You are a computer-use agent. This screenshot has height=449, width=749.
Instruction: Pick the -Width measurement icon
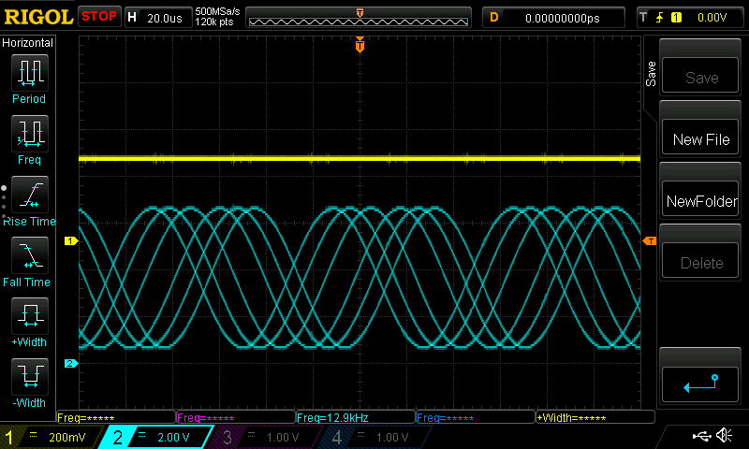[x=29, y=376]
